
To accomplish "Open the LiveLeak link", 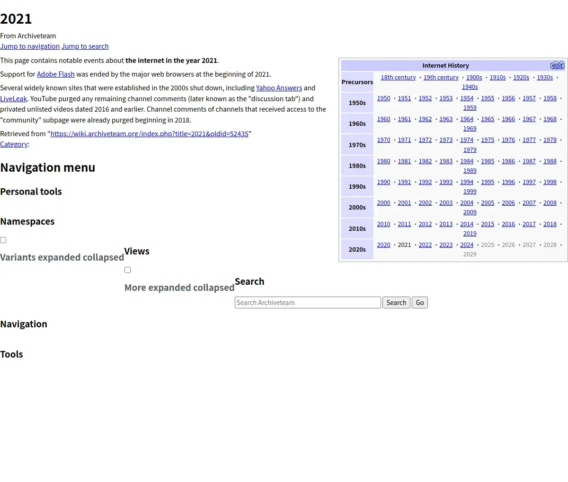I will coord(14,99).
